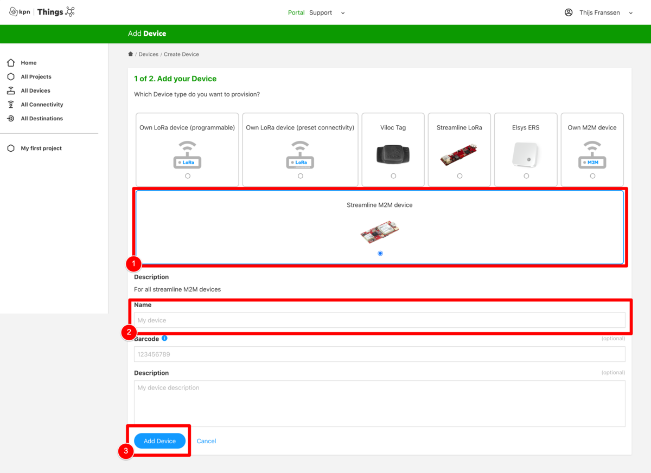651x473 pixels.
Task: Select Own LoRa device (programmable) radio button
Action: (x=188, y=176)
